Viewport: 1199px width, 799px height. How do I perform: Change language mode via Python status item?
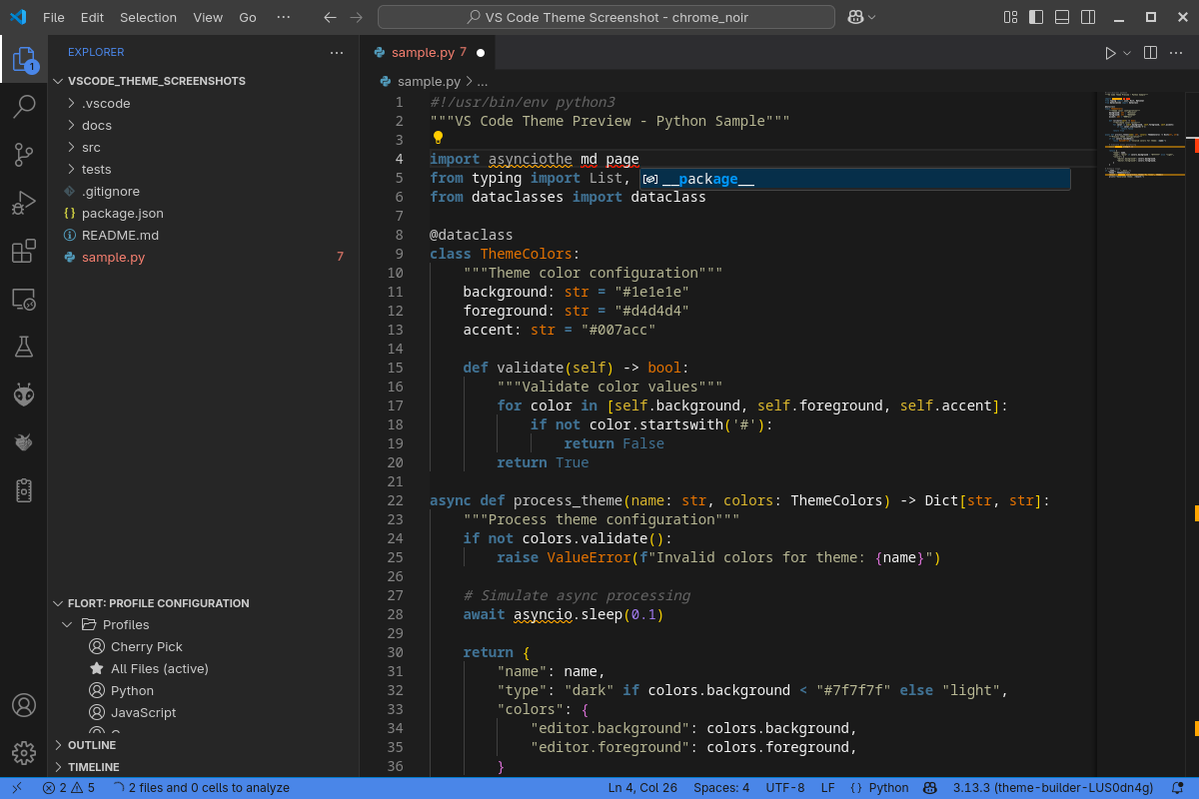[879, 788]
